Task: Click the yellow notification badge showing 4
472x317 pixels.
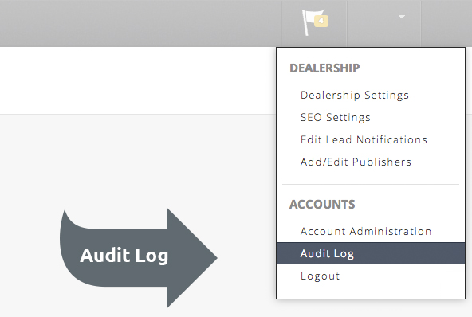Action: click(321, 21)
